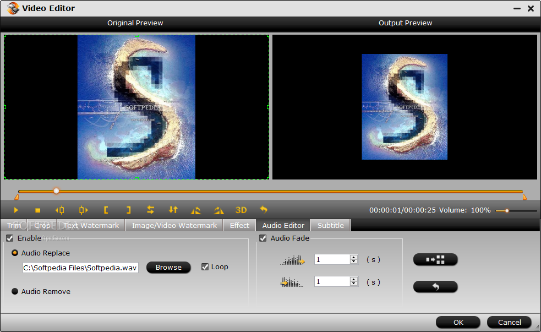
Task: Apply settings to all with the grid-arrow button
Action: pos(435,259)
